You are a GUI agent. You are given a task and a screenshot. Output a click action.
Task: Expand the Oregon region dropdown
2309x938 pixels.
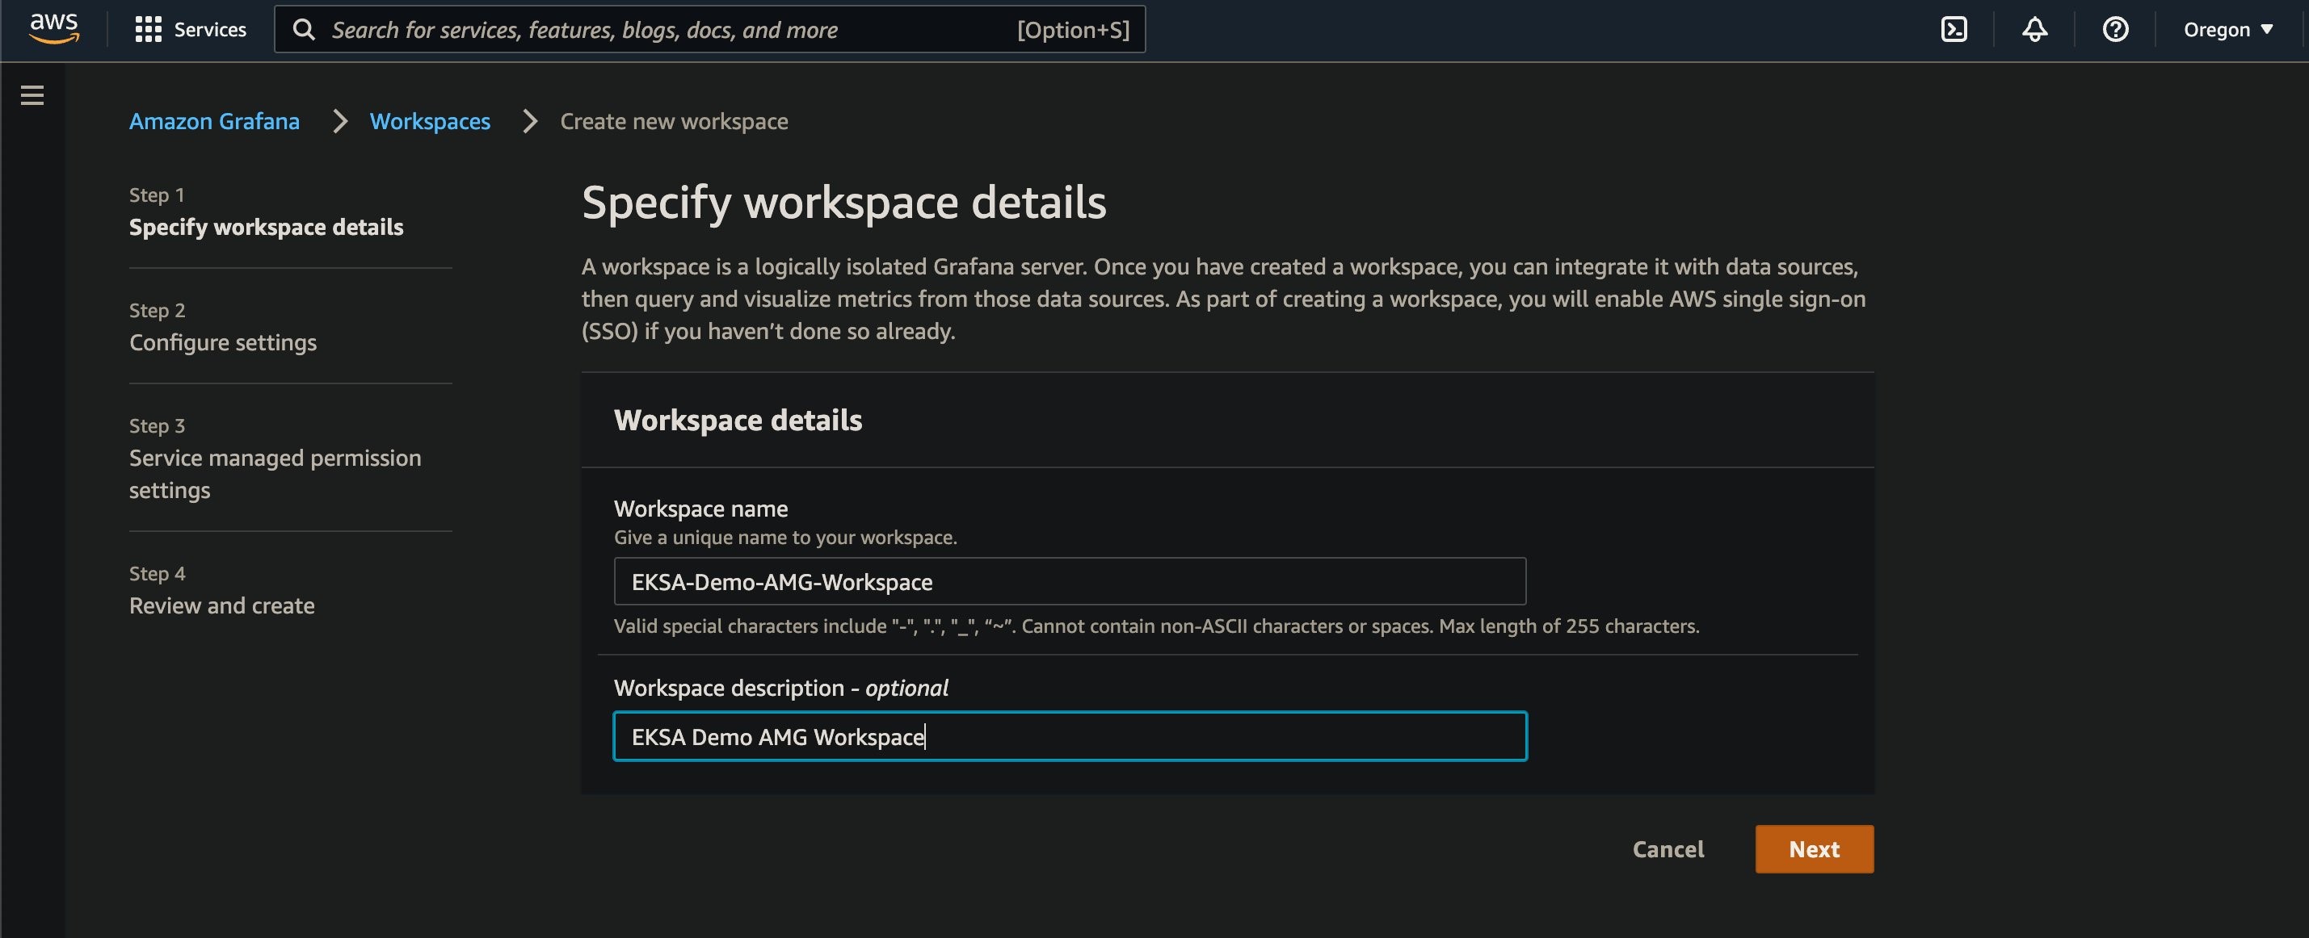(x=2227, y=30)
